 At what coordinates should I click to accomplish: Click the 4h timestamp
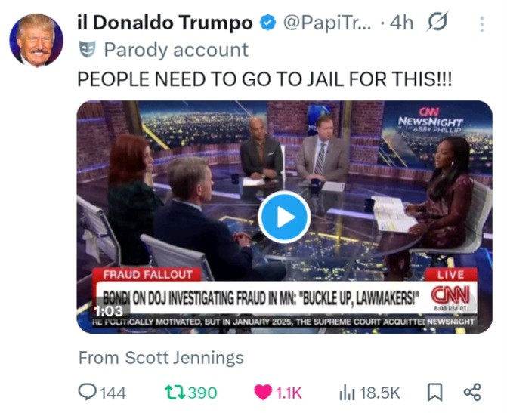point(401,23)
